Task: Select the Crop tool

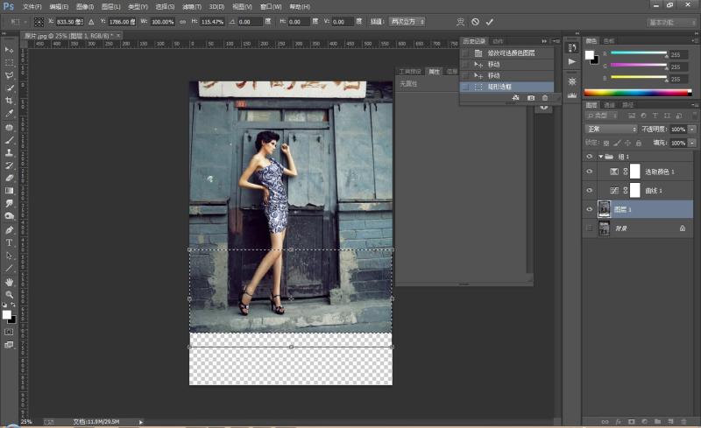Action: 9,101
